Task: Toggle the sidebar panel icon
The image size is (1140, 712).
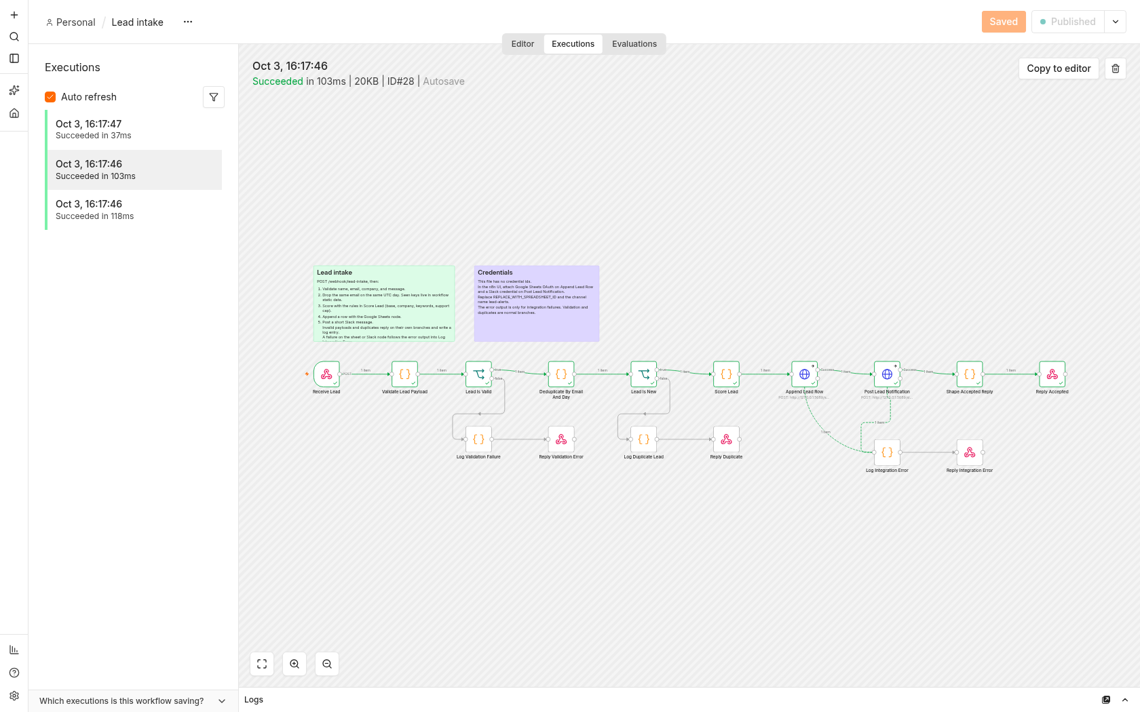Action: coord(14,58)
